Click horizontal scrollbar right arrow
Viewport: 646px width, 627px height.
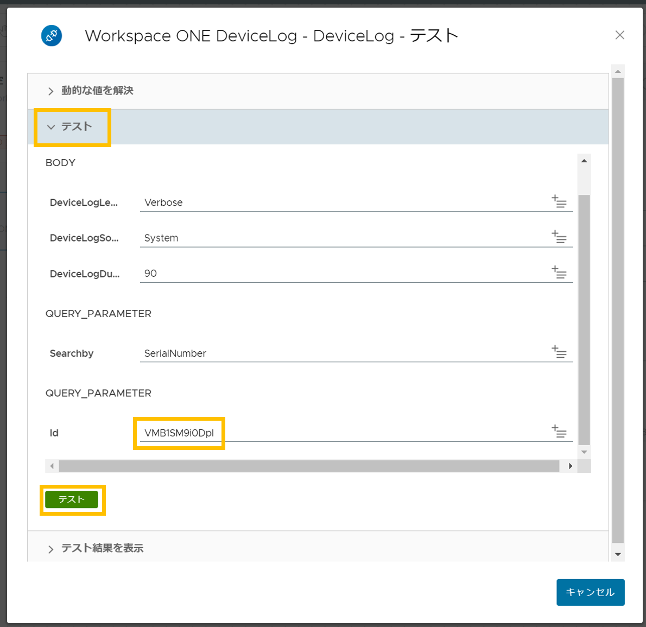click(571, 466)
